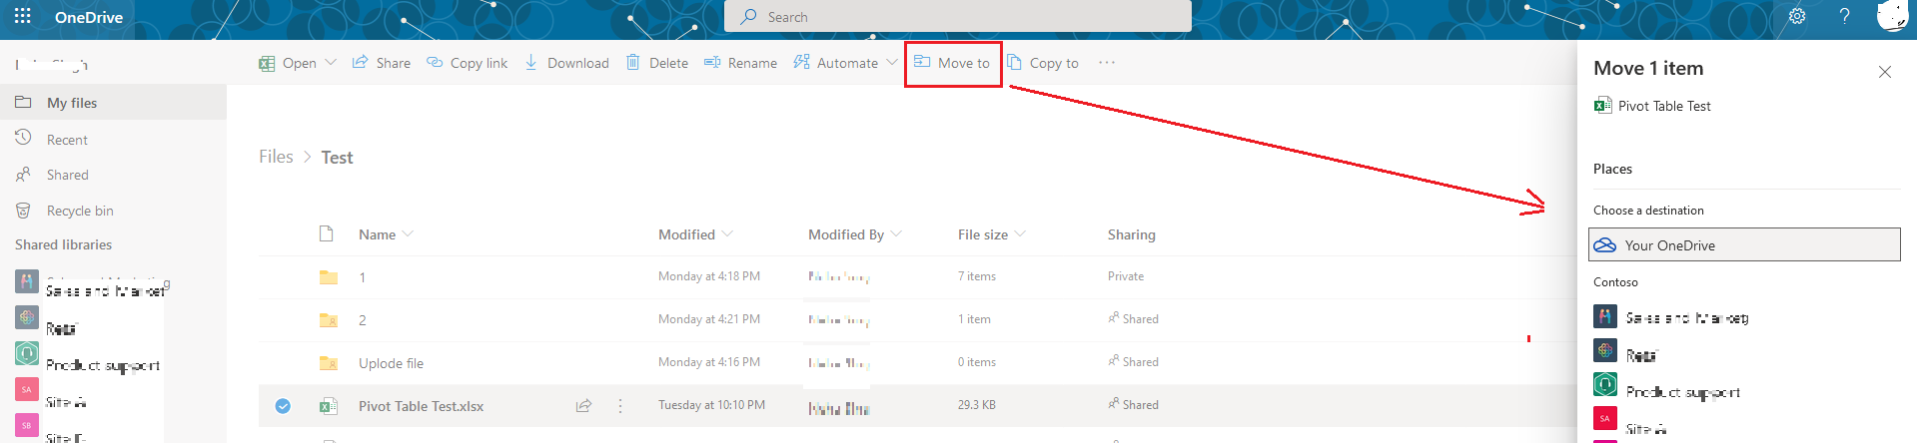Click the shared folder icon of row 2
The width and height of the screenshot is (1917, 443).
[x=328, y=320]
